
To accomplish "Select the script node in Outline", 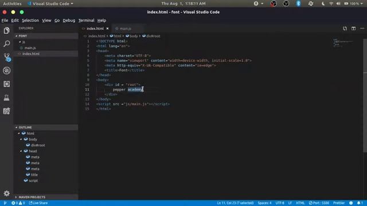I will point(33,181).
